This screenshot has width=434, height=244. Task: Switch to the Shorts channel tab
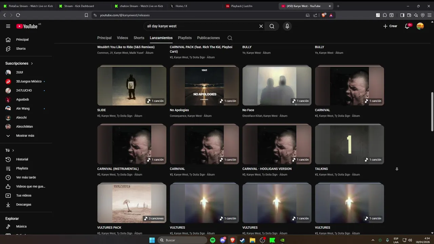pyautogui.click(x=139, y=38)
